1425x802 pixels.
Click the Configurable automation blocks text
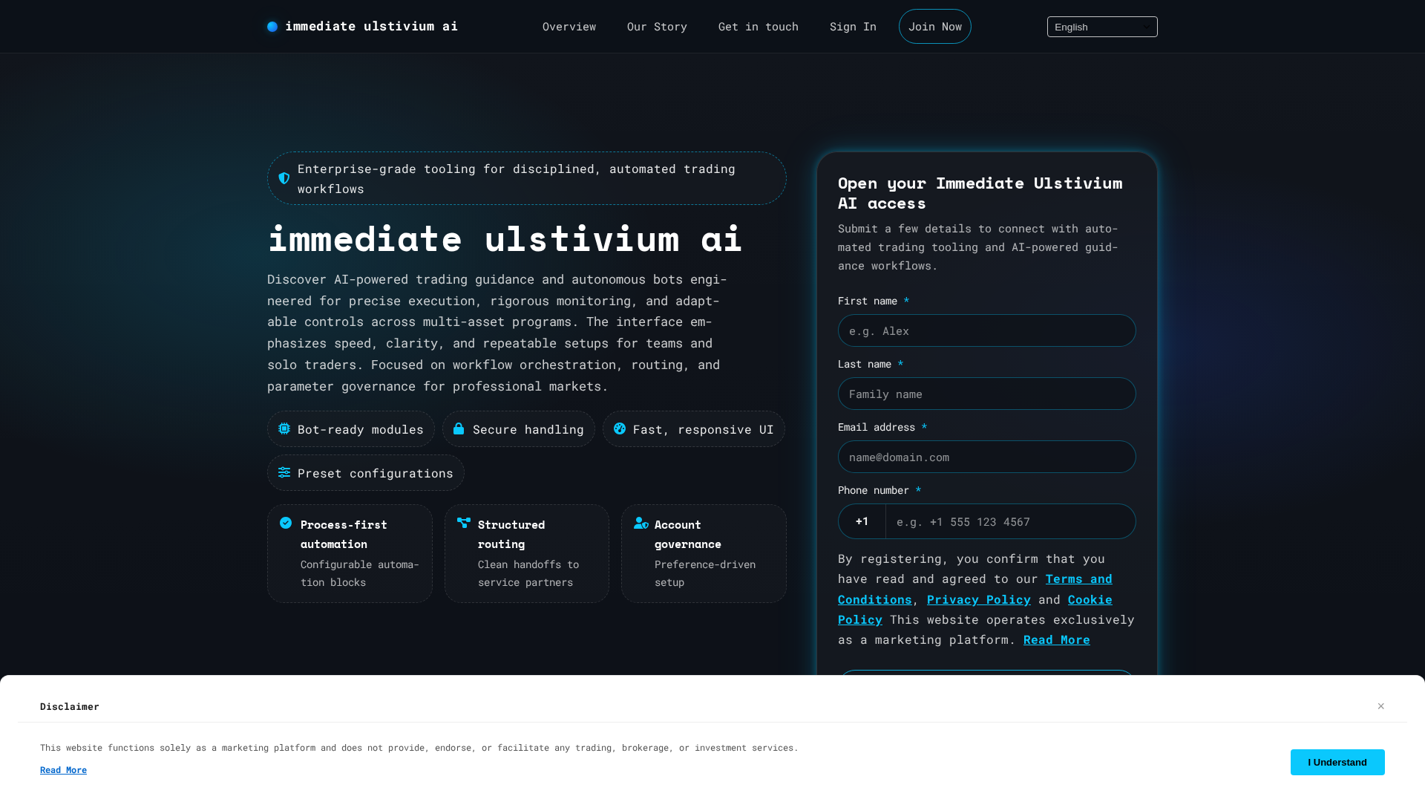click(x=360, y=573)
